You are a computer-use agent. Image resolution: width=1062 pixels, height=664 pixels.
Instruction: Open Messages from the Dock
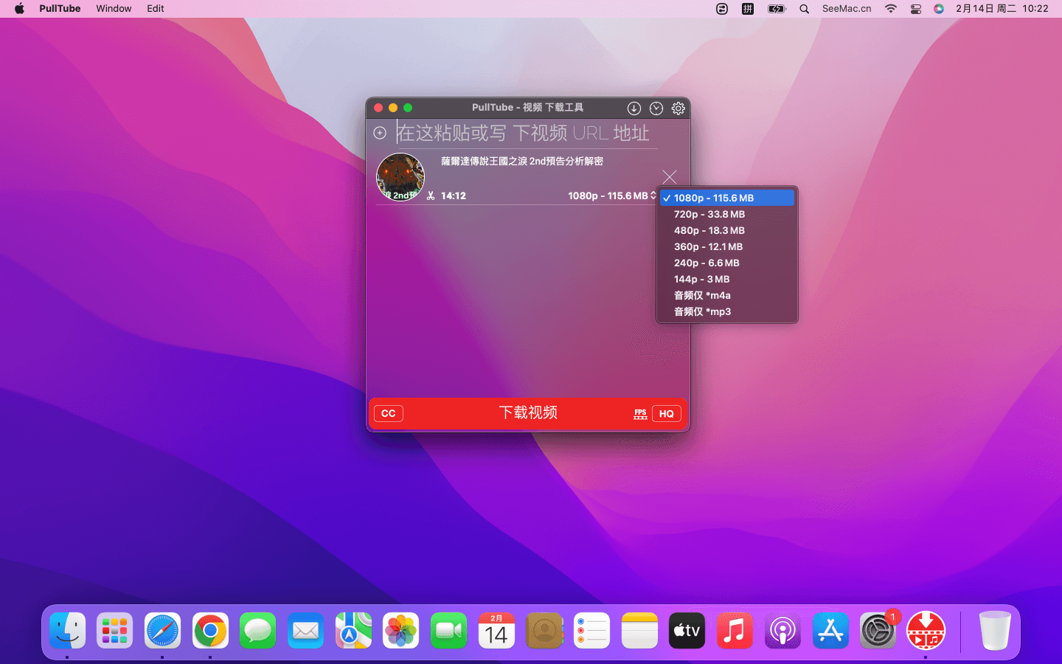pyautogui.click(x=257, y=631)
